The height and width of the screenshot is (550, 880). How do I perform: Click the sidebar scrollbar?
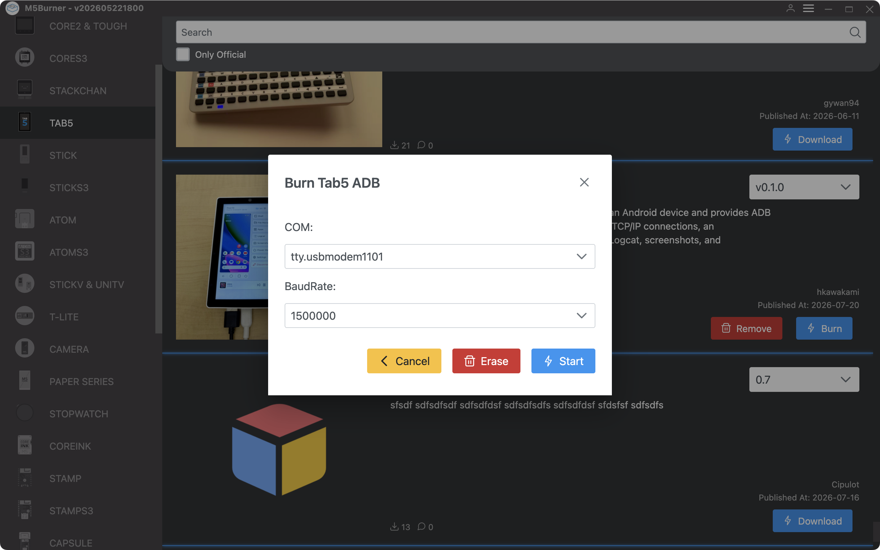158,199
